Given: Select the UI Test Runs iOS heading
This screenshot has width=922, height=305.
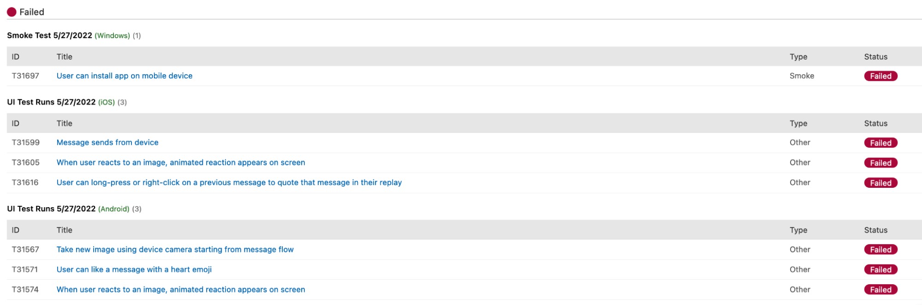Looking at the screenshot, I should tap(51, 102).
